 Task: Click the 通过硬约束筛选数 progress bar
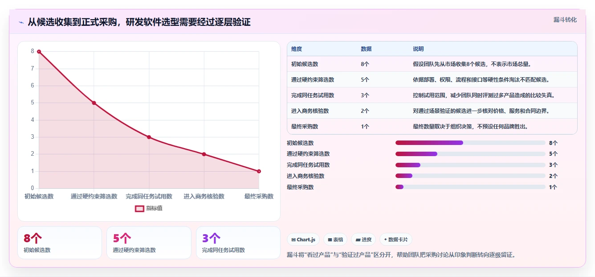point(470,154)
